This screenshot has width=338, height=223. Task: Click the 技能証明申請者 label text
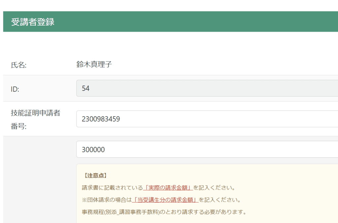pos(35,113)
